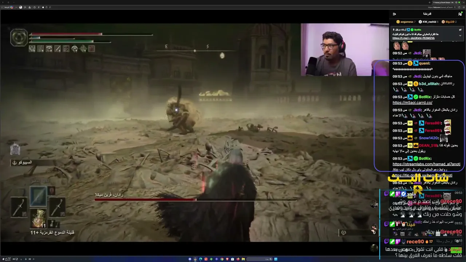This screenshot has height=262, width=466.
Task: Open Snow1420's profile from chat username
Action: [x=429, y=138]
